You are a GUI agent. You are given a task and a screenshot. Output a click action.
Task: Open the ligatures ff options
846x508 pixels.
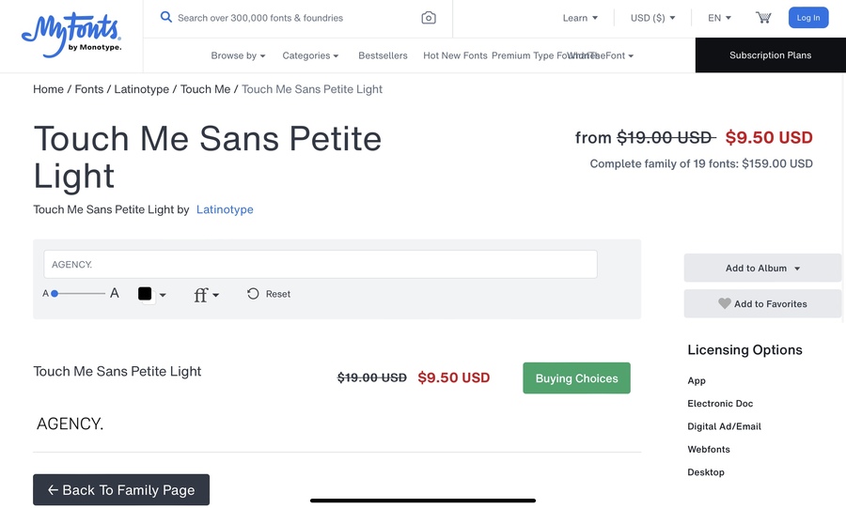[x=206, y=295]
